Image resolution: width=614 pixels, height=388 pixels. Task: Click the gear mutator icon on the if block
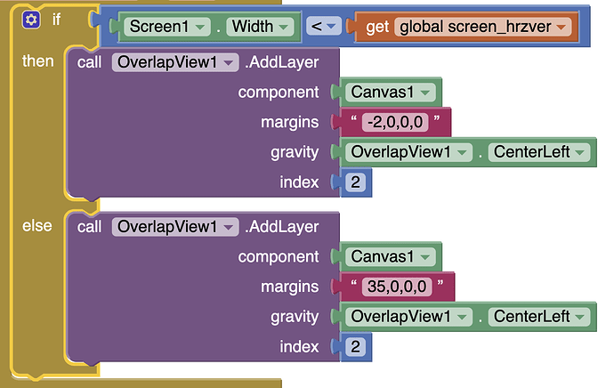(x=31, y=18)
